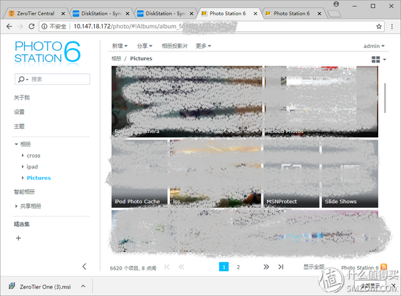Open the 智能相册 section
Image resolution: width=401 pixels, height=296 pixels.
pos(24,192)
